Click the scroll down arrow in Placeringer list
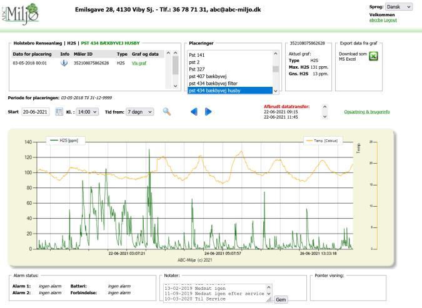The height and width of the screenshot is (308, 422). click(276, 91)
